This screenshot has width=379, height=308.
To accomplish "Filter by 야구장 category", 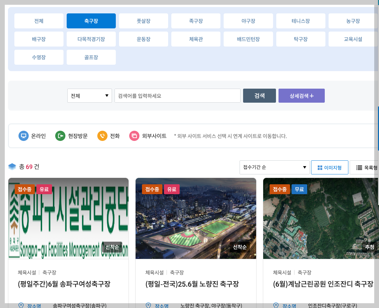I will [x=248, y=21].
